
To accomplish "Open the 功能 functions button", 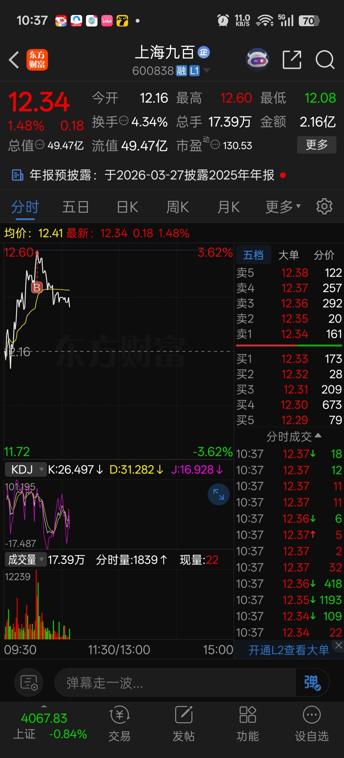I will tap(247, 724).
